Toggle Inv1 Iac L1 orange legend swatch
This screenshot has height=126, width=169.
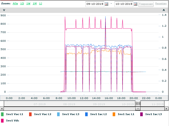[114, 114]
